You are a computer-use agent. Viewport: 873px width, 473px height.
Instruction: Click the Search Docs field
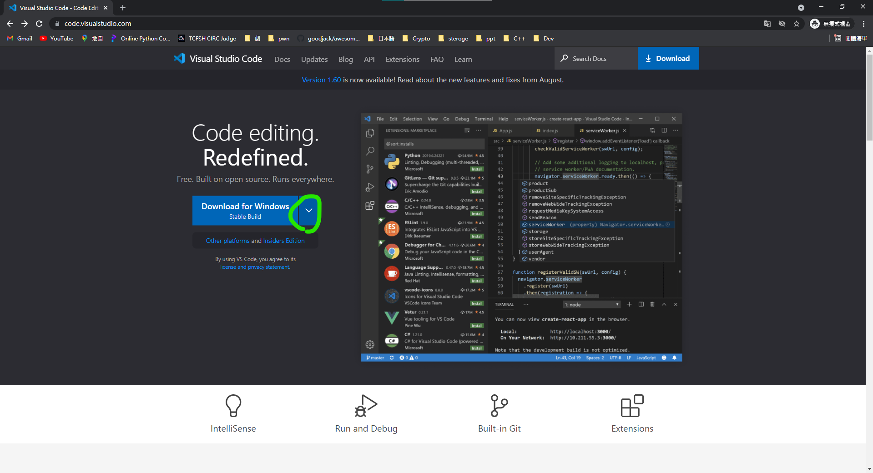[596, 59]
